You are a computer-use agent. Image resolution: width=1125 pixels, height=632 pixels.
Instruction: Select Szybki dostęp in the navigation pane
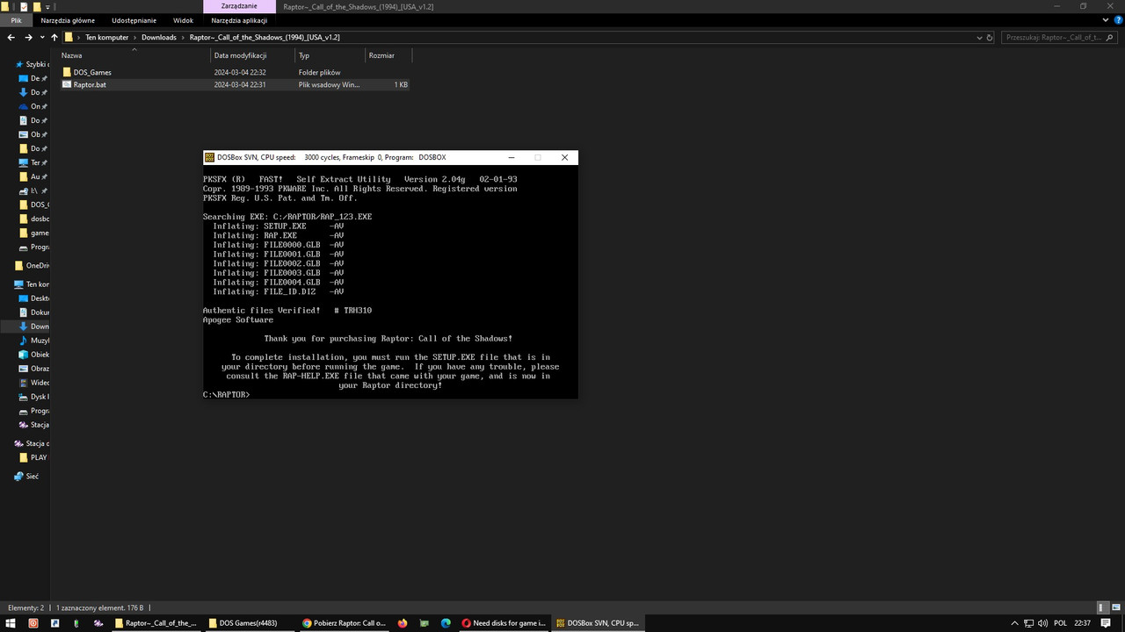pyautogui.click(x=31, y=64)
